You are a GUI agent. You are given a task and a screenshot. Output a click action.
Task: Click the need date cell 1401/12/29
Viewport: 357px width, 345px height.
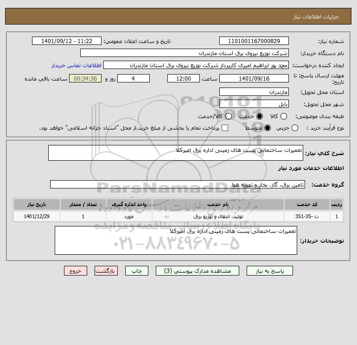coord(37,216)
